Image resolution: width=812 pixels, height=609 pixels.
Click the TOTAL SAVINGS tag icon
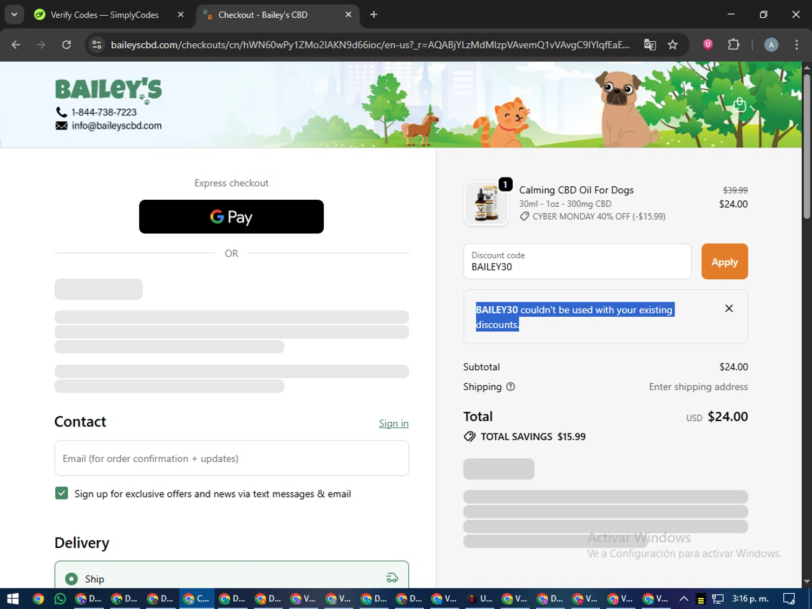(469, 436)
